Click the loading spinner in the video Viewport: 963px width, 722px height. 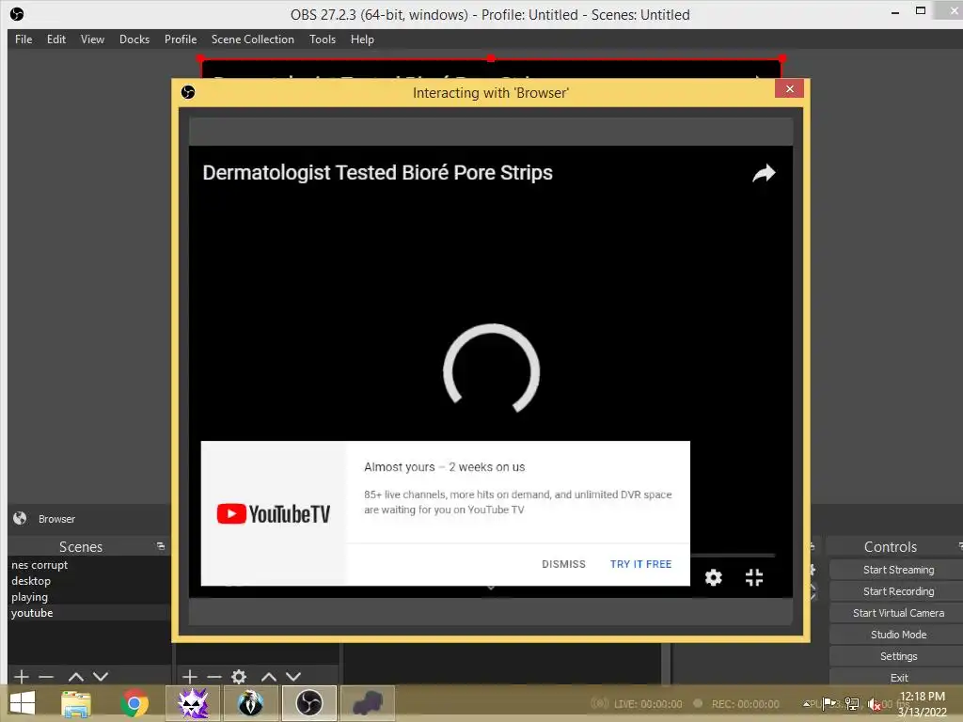491,369
